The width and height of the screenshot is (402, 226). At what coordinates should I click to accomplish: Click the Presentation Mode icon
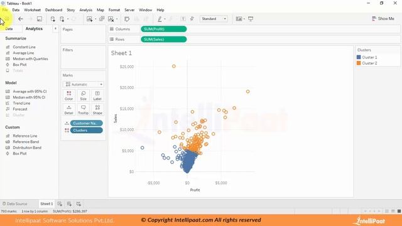pyautogui.click(x=251, y=19)
